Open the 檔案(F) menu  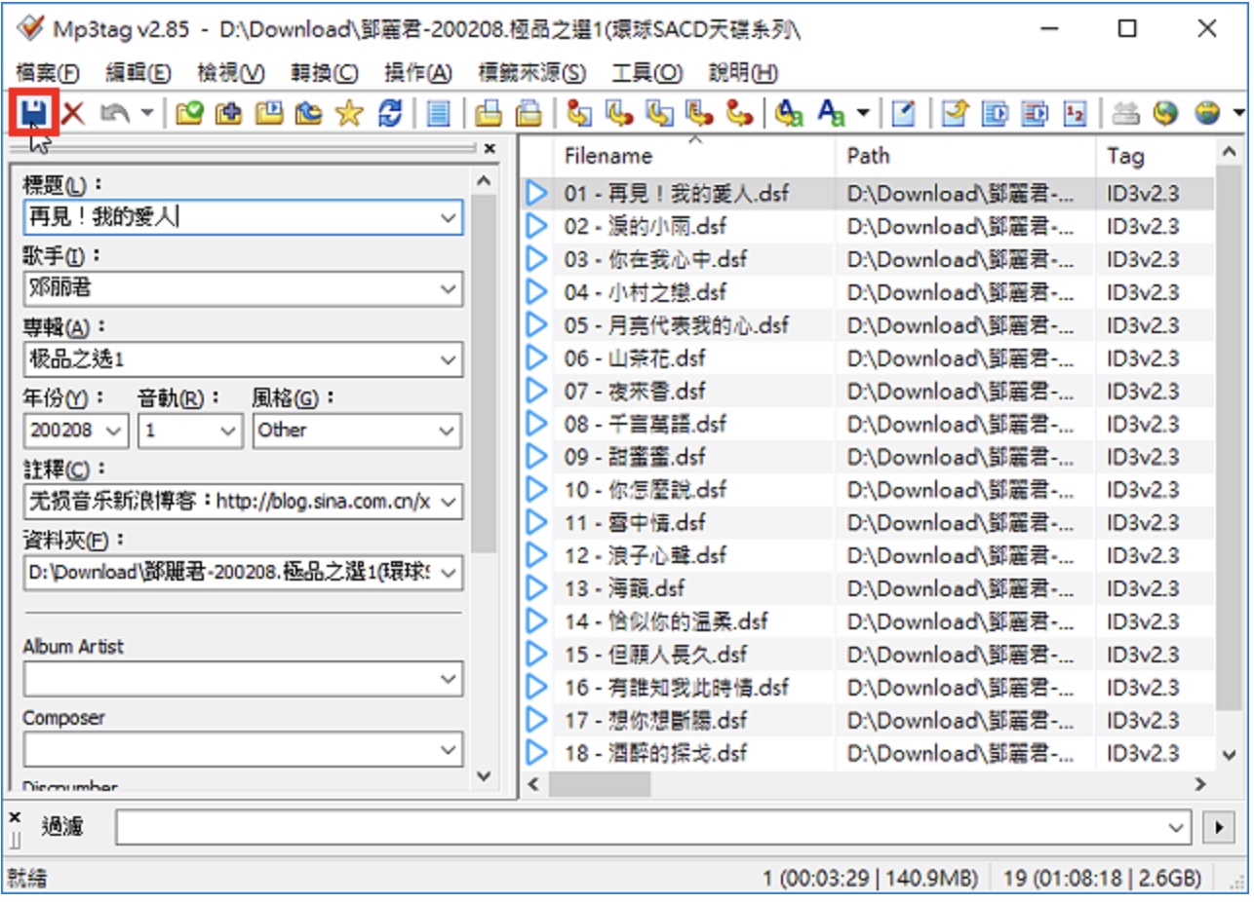click(48, 72)
